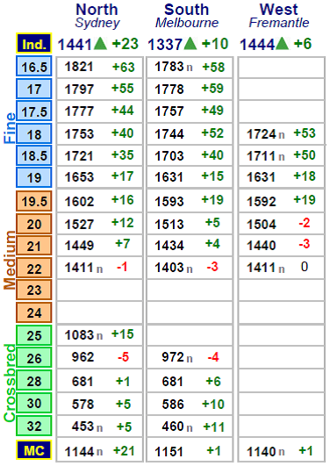
Task: Click the vertical Fine category label
Action: 10,128
